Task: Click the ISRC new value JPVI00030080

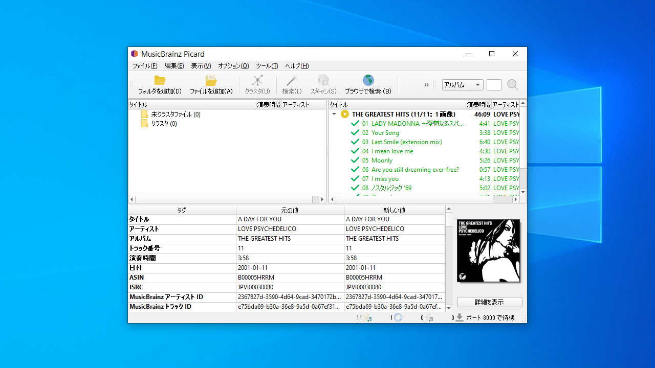Action: click(x=395, y=287)
